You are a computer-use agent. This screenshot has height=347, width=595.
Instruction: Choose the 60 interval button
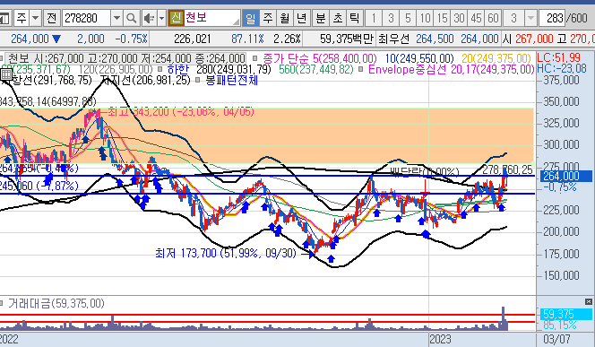coord(493,18)
